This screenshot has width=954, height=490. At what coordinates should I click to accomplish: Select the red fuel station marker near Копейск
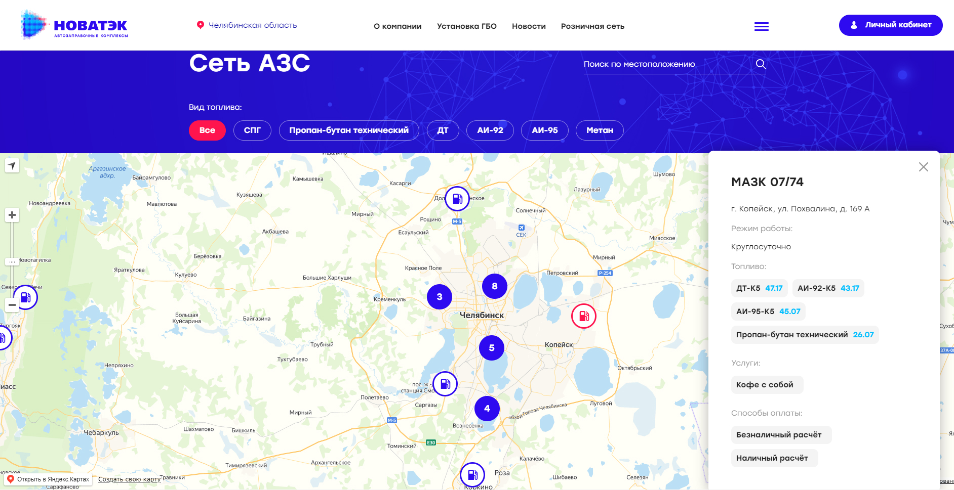(583, 316)
